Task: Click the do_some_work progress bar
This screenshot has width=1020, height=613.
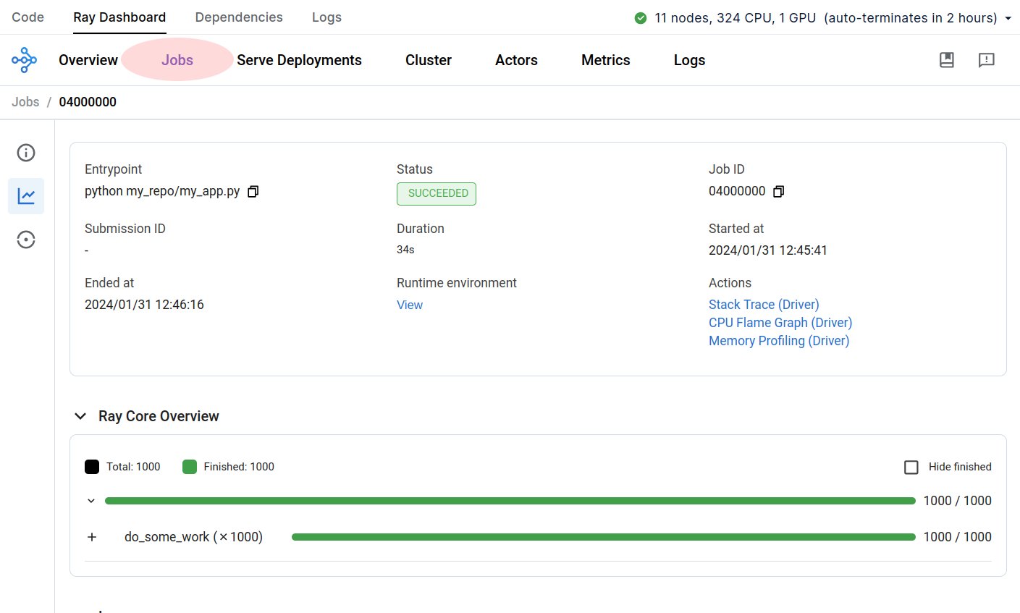Action: 604,537
